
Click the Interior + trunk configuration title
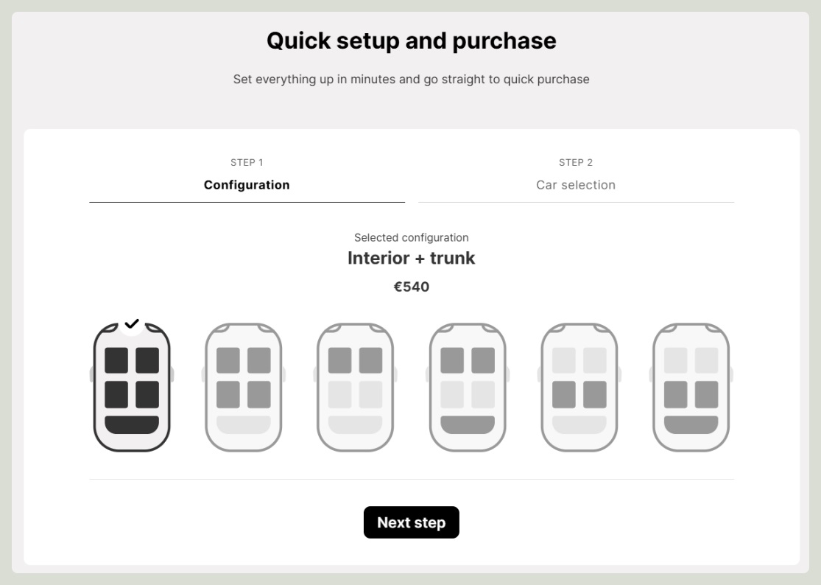pos(412,258)
